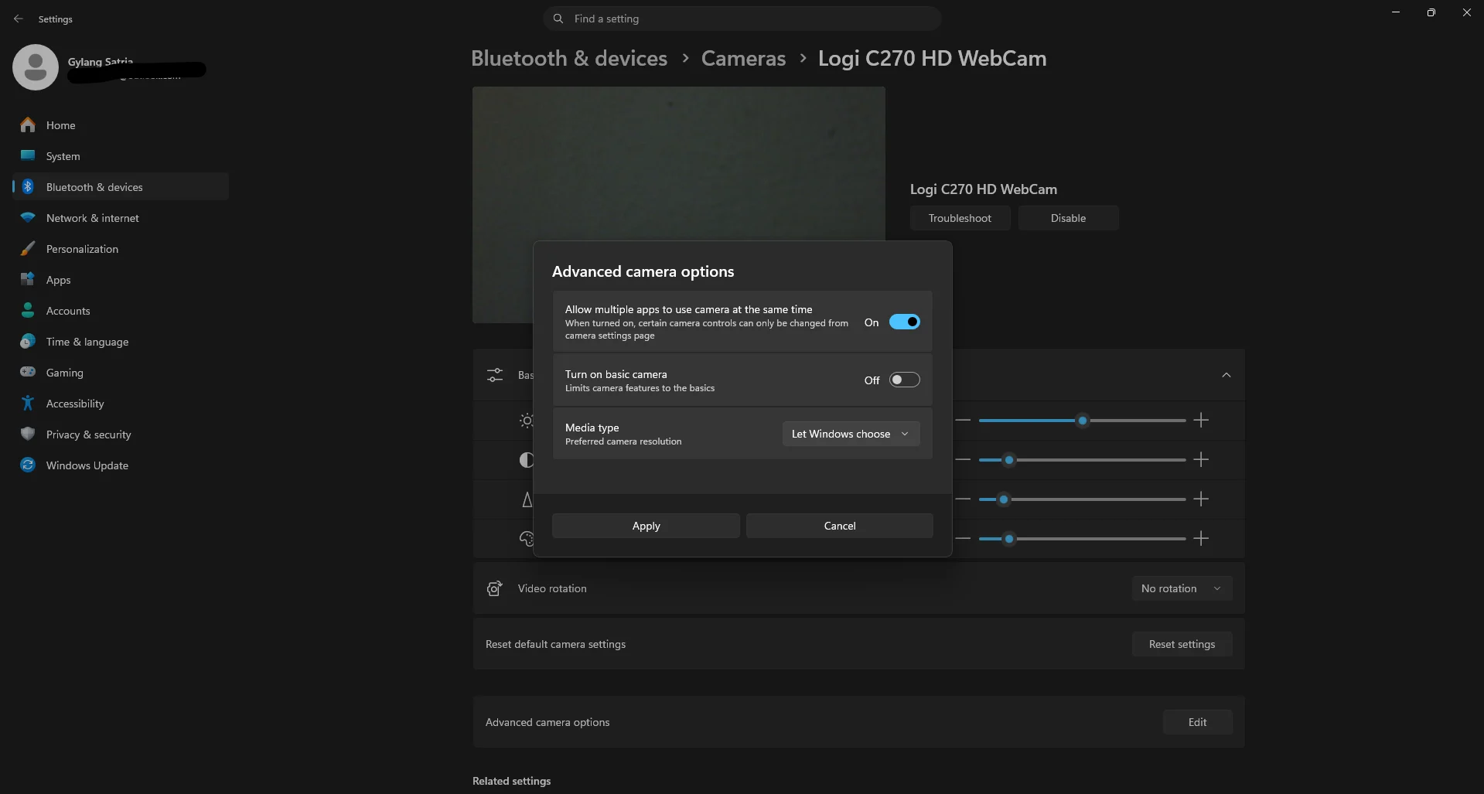
Task: Click the Privacy shield icon
Action: click(28, 434)
